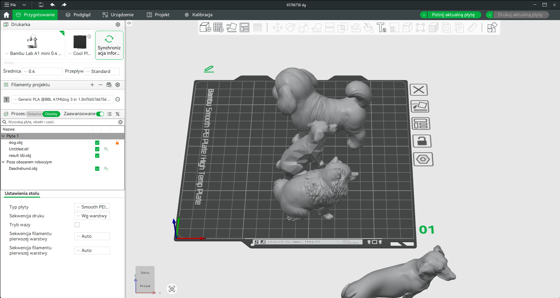Click the compare presets icon
Screen dimensions: 560x298
click(118, 114)
